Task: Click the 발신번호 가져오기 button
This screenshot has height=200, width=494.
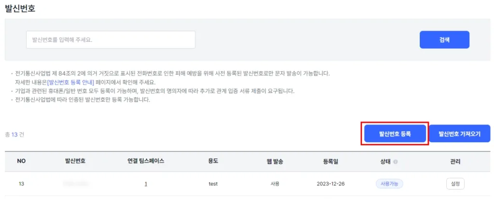Action: point(460,134)
